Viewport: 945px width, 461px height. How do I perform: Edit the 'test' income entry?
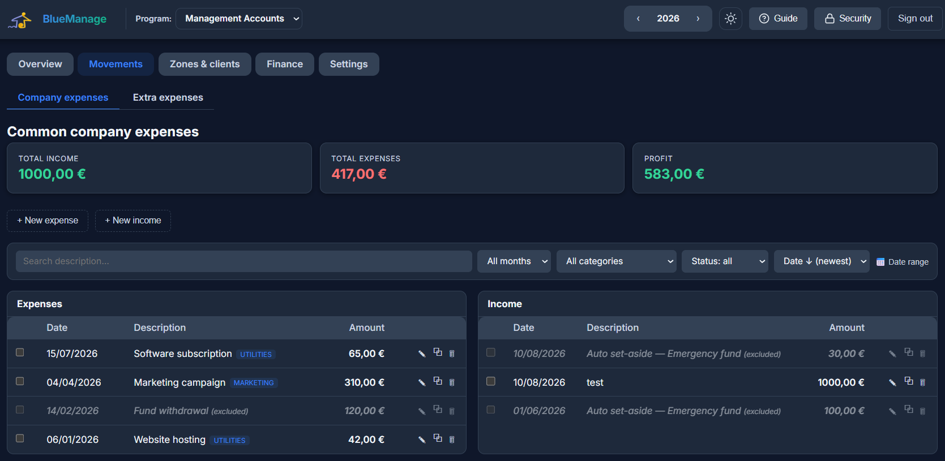[x=892, y=382]
